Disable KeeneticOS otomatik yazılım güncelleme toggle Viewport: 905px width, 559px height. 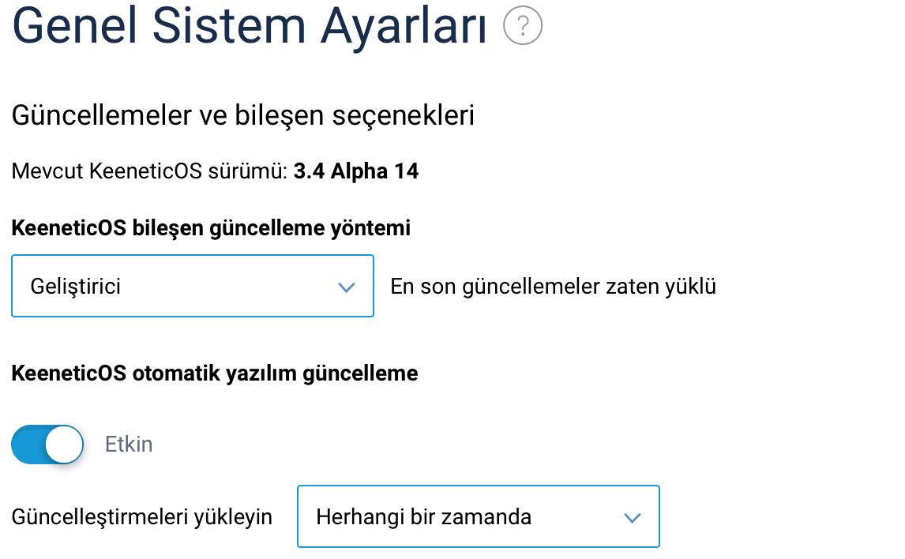(47, 445)
